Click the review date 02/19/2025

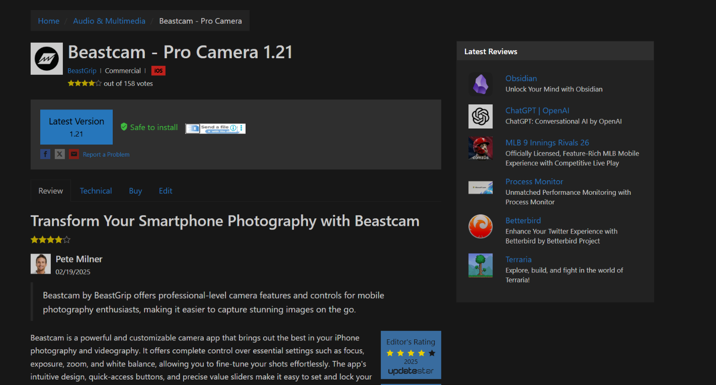[73, 272]
